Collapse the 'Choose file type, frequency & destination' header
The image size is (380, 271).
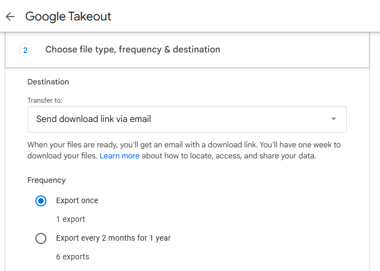coord(133,50)
